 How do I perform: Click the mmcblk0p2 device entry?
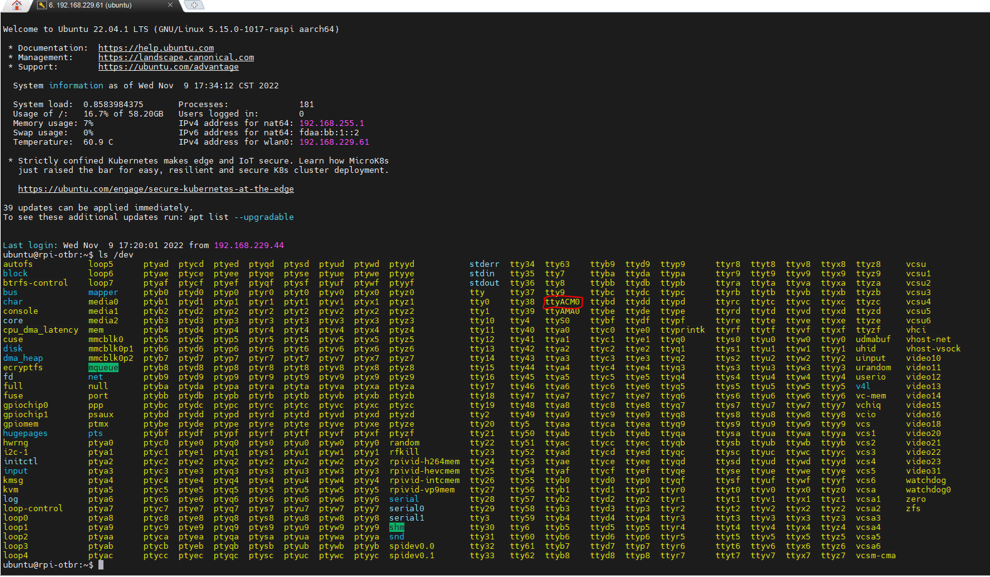pyautogui.click(x=111, y=358)
